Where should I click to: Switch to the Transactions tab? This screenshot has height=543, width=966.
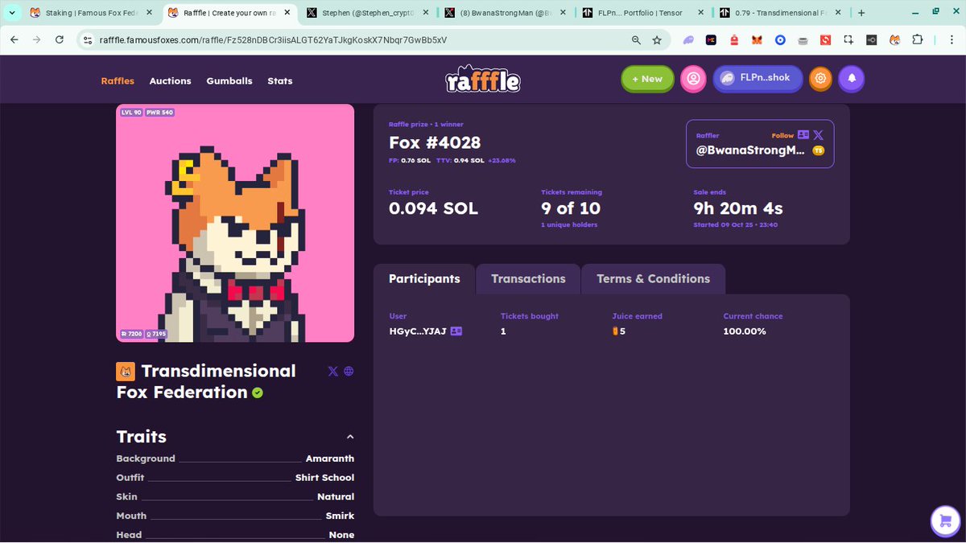point(528,279)
